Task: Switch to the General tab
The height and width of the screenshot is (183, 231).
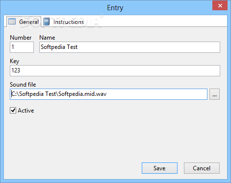Action: pos(24,22)
